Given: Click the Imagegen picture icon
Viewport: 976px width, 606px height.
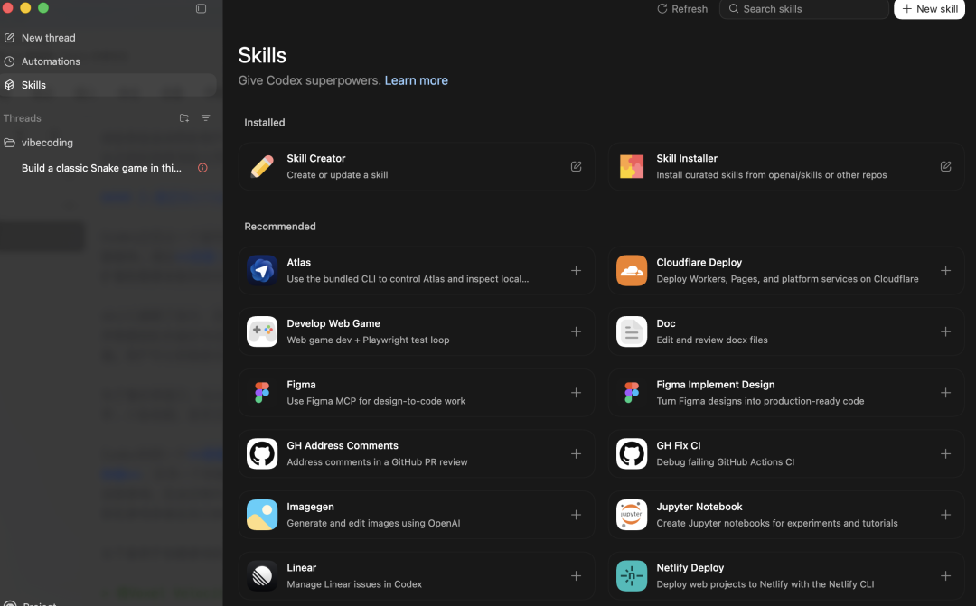Looking at the screenshot, I should tap(262, 515).
